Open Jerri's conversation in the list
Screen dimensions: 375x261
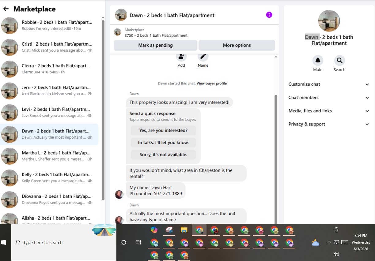[49, 91]
